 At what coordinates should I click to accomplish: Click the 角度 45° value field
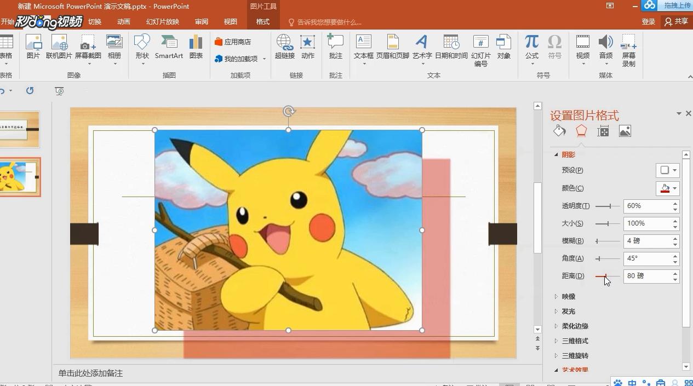647,258
